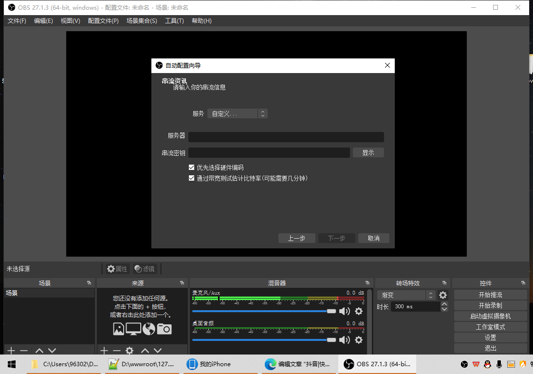Open the 编辑(E) menu

[43, 21]
